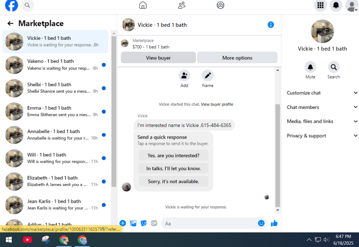Click the conversation list scrollbar

tap(114, 111)
